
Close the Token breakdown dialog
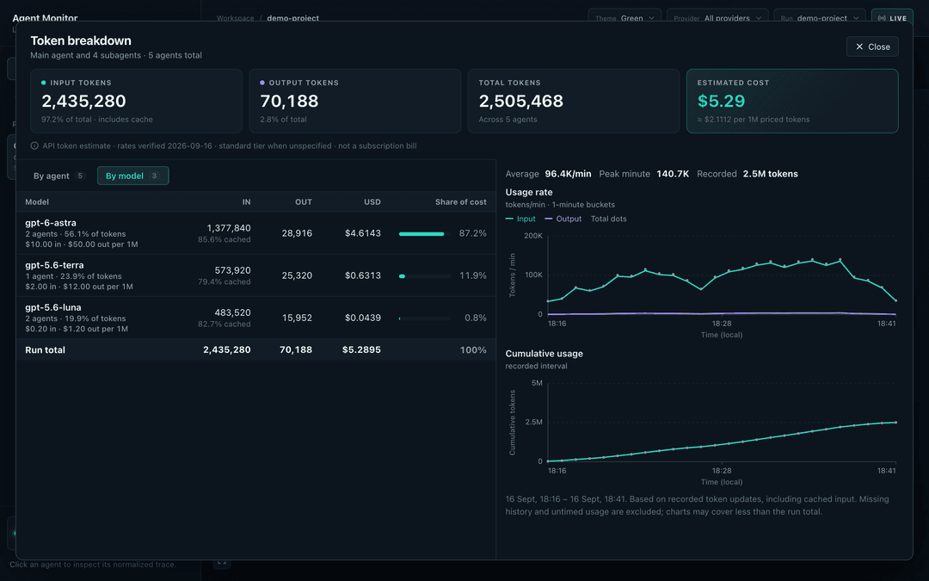[x=872, y=46]
